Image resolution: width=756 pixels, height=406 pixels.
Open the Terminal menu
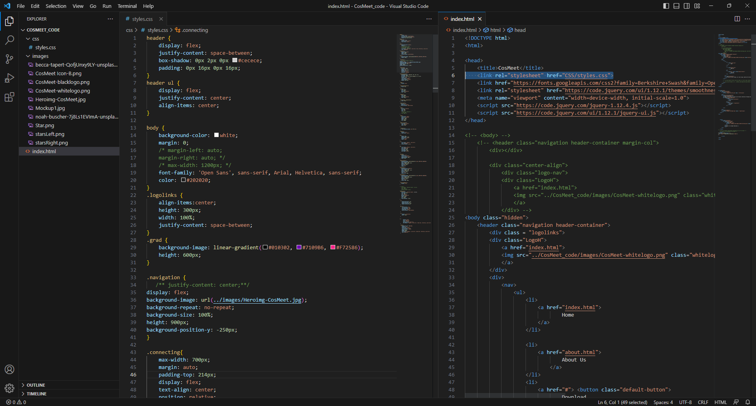point(127,6)
